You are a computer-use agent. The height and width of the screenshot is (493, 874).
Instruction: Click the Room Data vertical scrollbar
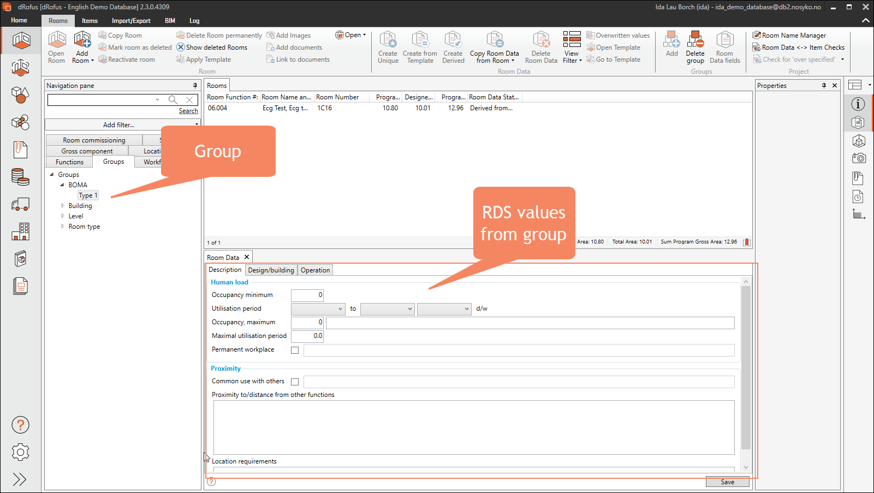[x=746, y=367]
